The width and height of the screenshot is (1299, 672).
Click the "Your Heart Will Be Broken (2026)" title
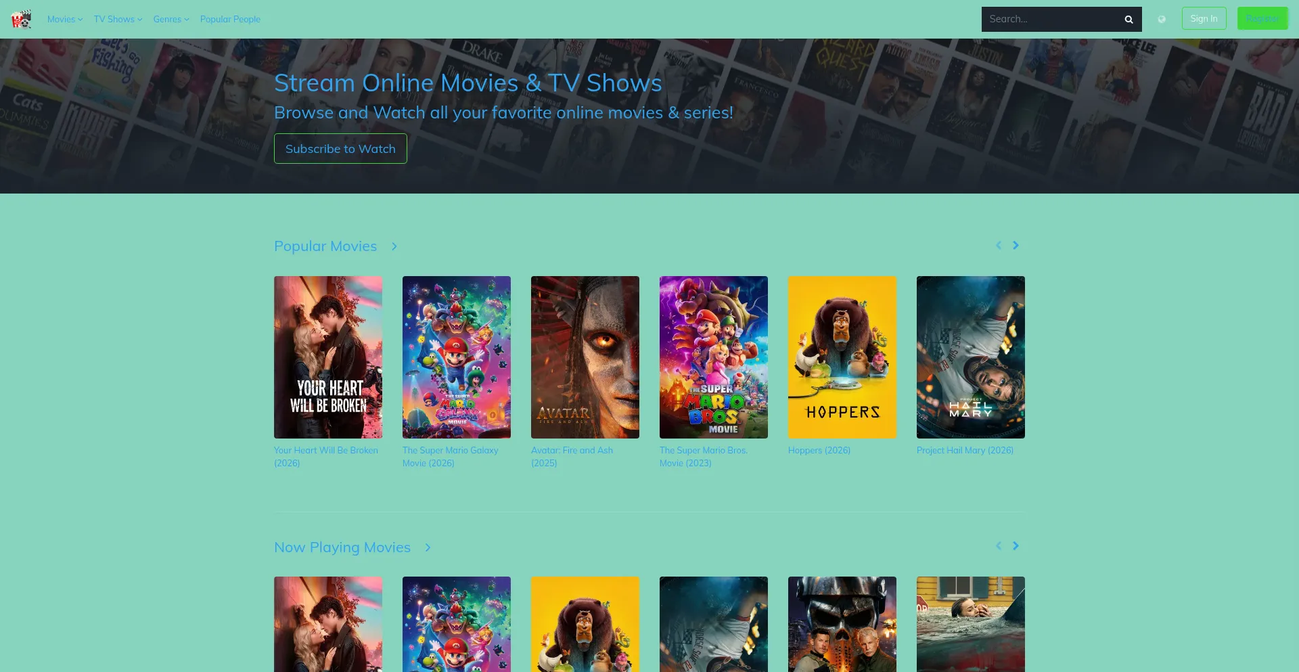[326, 457]
